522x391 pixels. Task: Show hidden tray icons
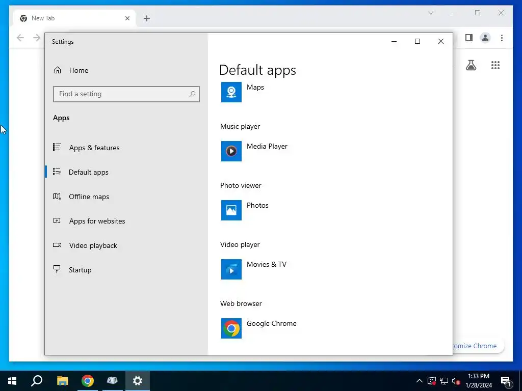tap(420, 381)
